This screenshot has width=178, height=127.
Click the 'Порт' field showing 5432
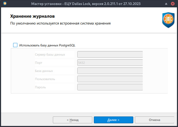coord(110,63)
